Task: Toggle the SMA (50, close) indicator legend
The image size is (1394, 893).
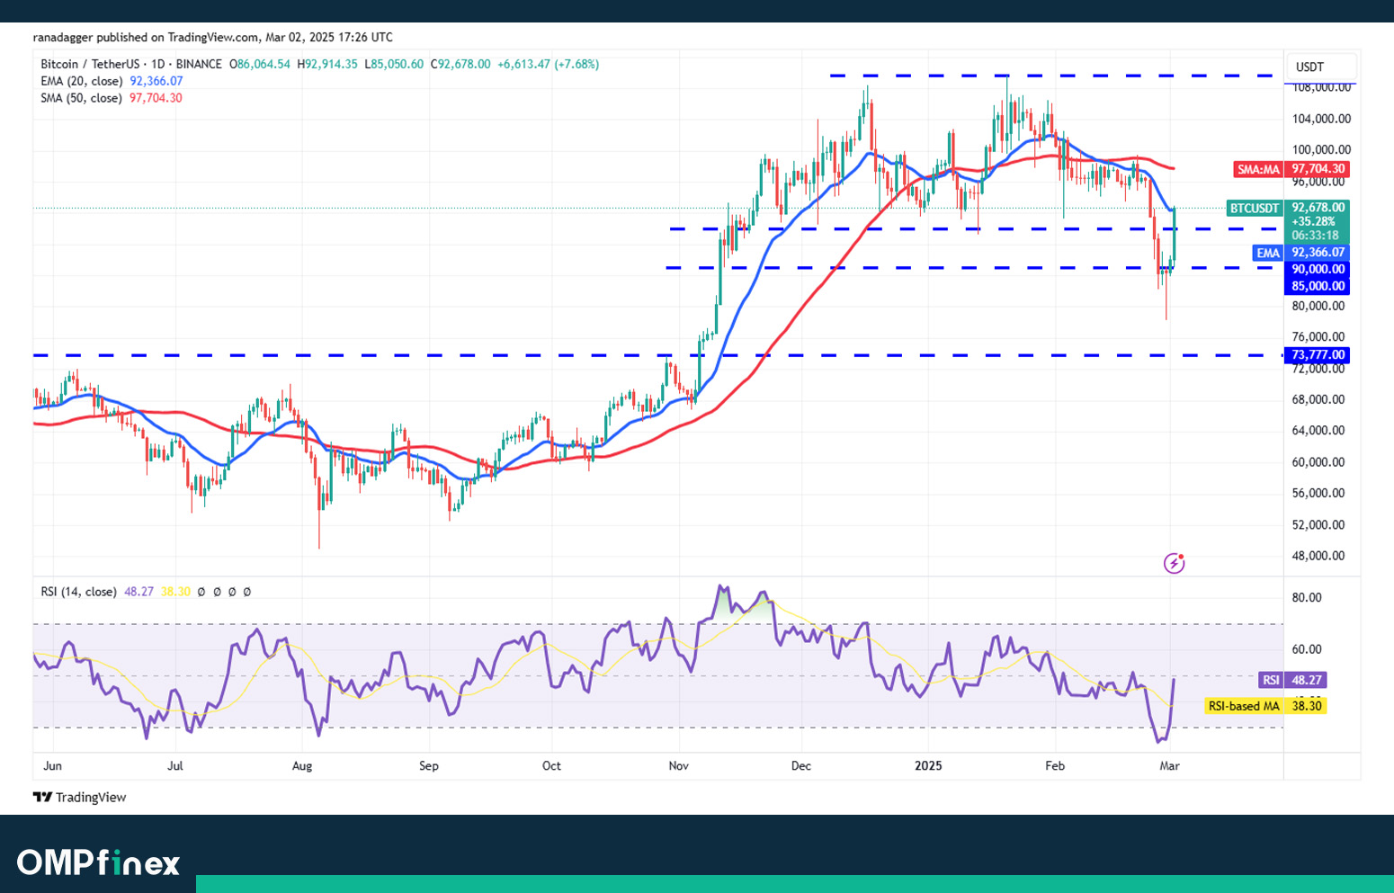Action: (81, 98)
